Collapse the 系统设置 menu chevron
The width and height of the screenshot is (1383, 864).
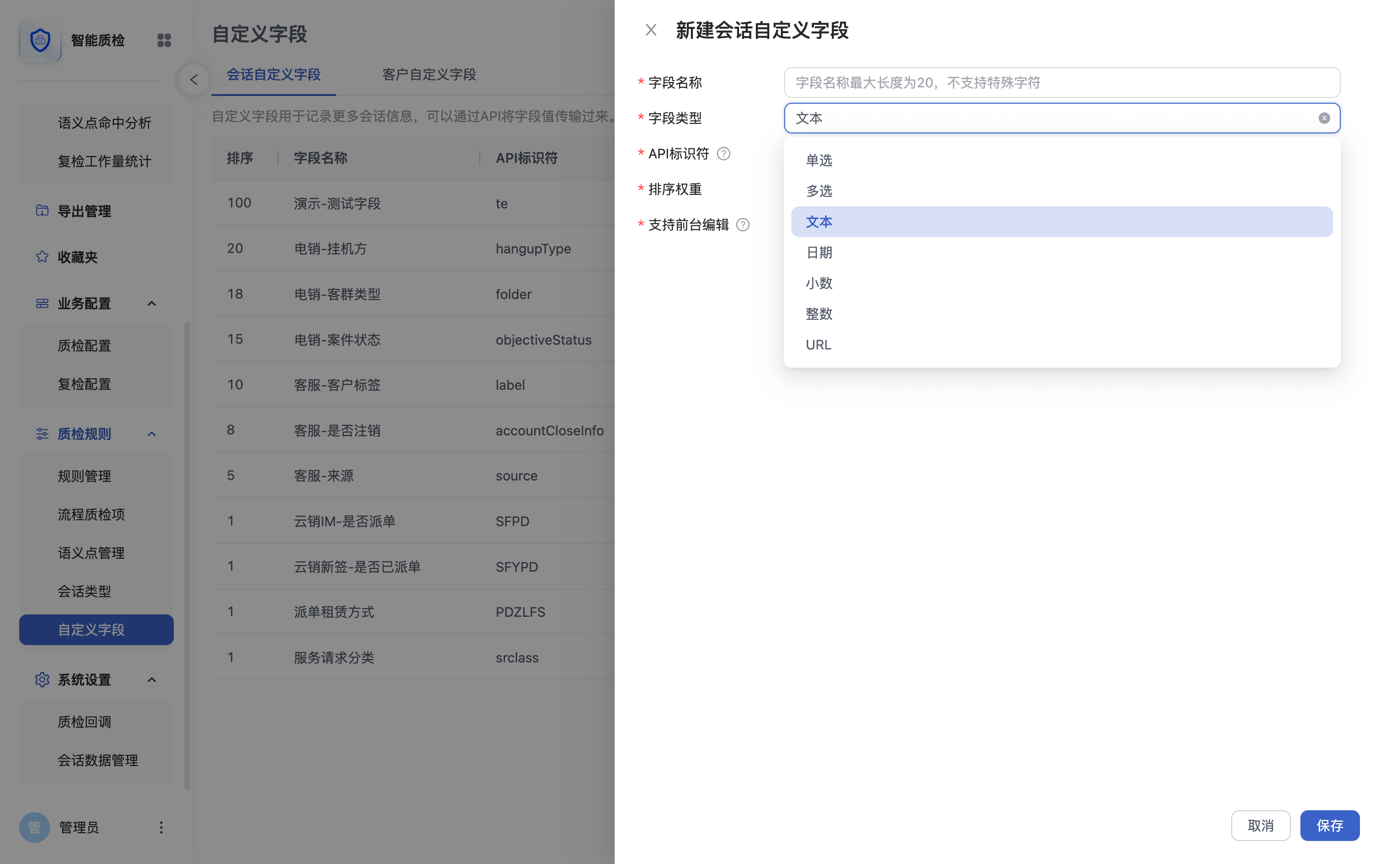[x=151, y=679]
